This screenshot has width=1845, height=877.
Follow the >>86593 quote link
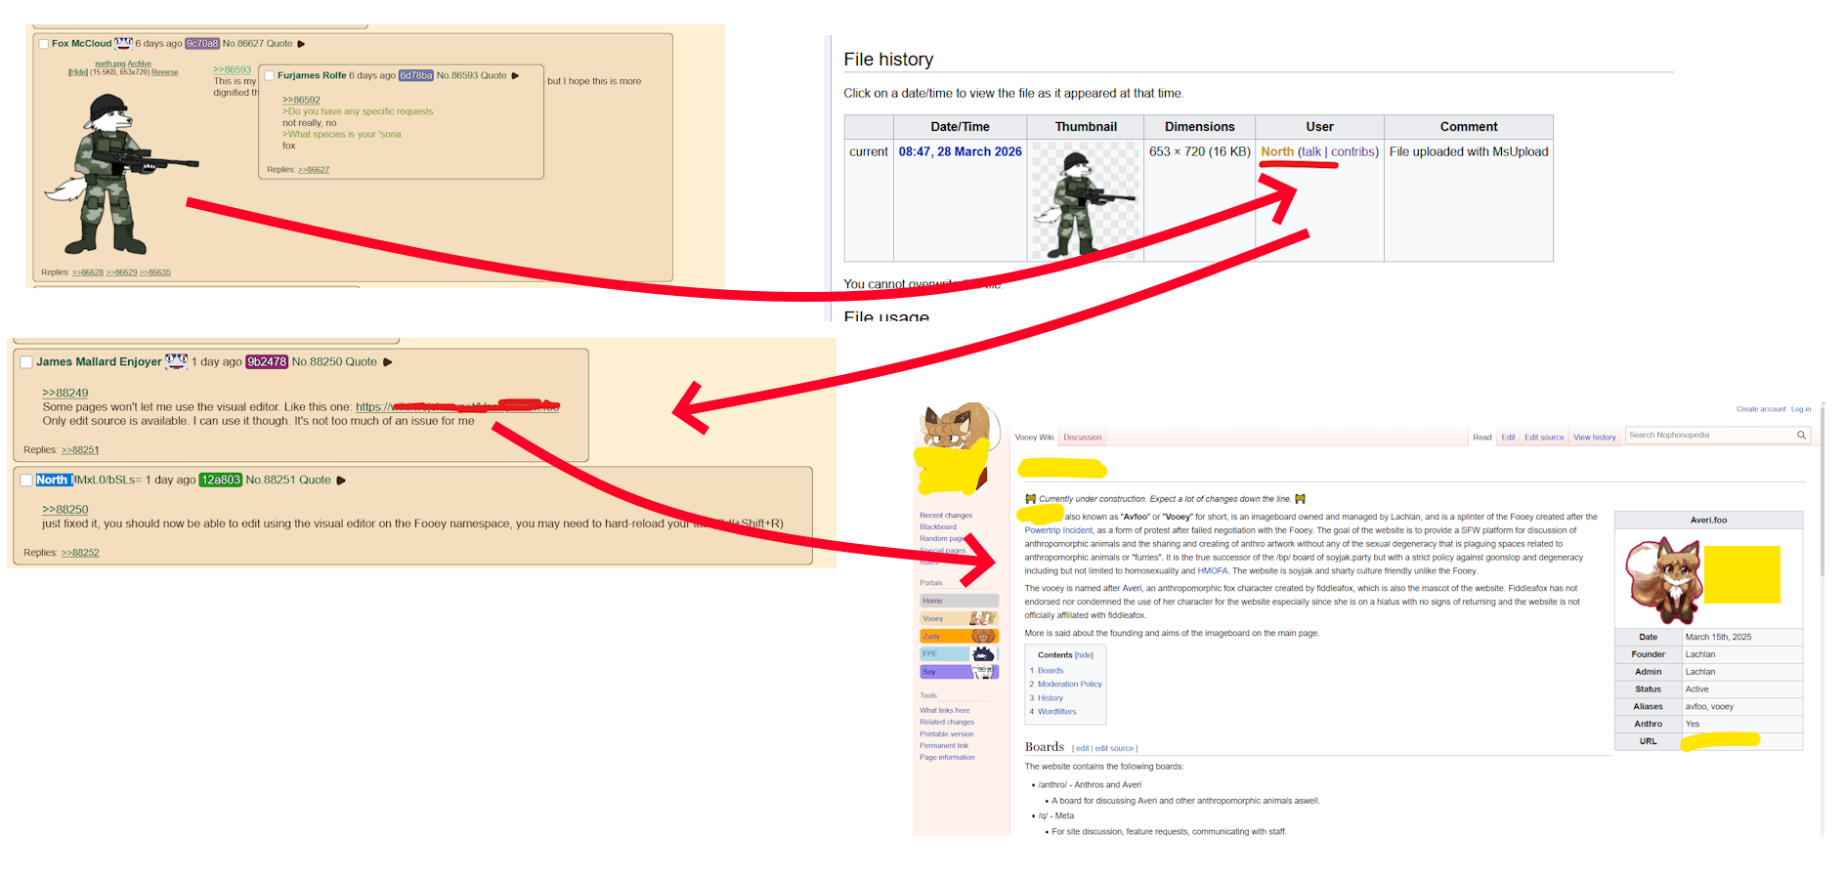coord(233,70)
